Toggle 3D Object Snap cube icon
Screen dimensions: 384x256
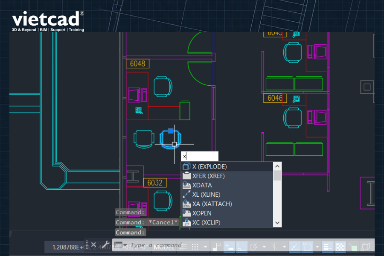click(366, 247)
